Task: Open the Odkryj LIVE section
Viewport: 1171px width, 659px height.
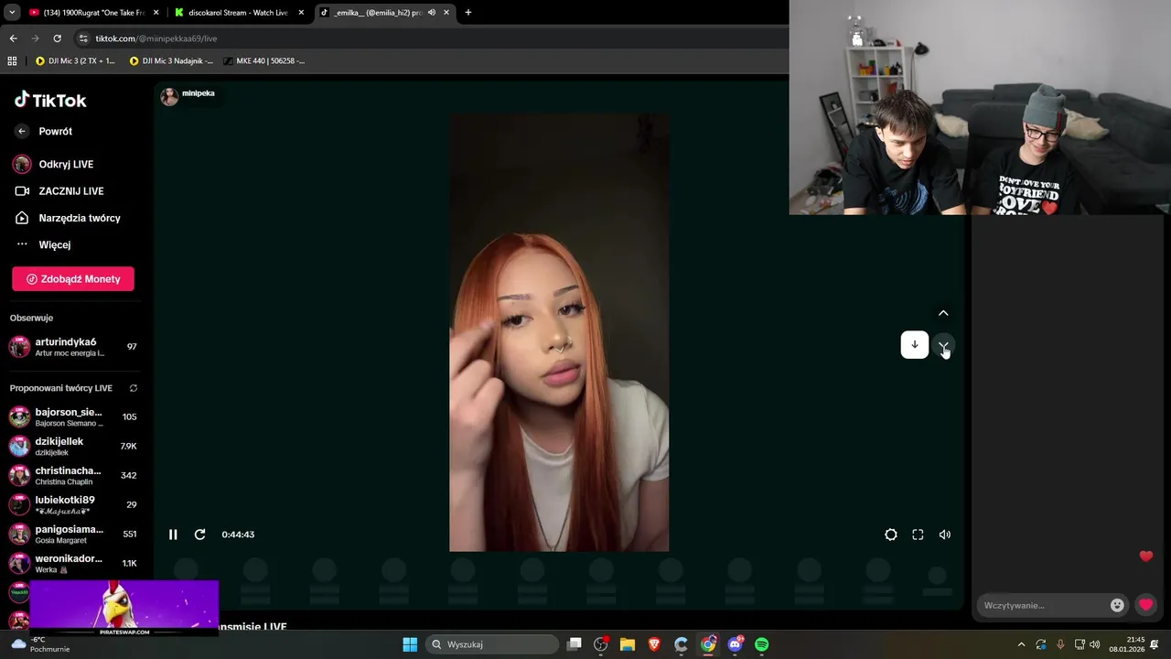Action: 66,164
